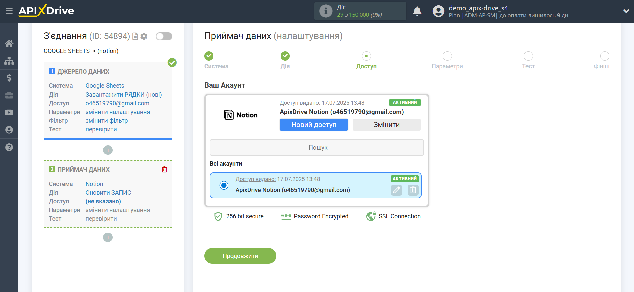
Task: Select the ApixDrive Notion account radio button
Action: [224, 185]
